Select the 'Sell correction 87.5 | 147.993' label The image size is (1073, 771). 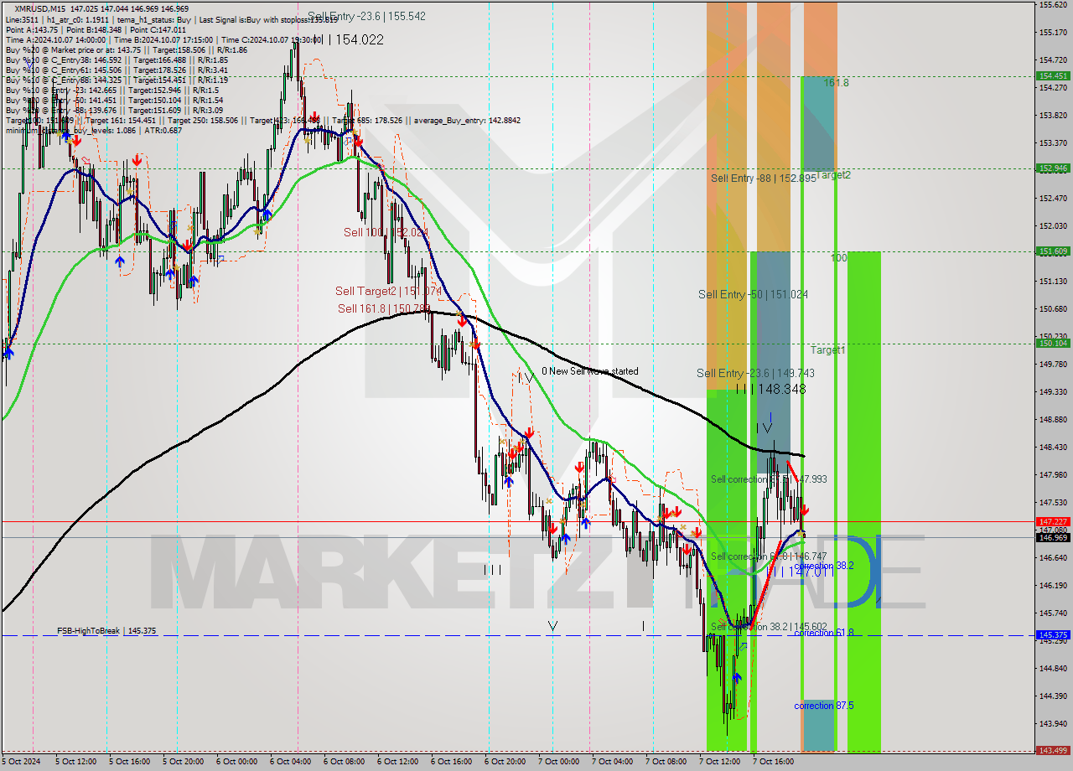coord(769,479)
